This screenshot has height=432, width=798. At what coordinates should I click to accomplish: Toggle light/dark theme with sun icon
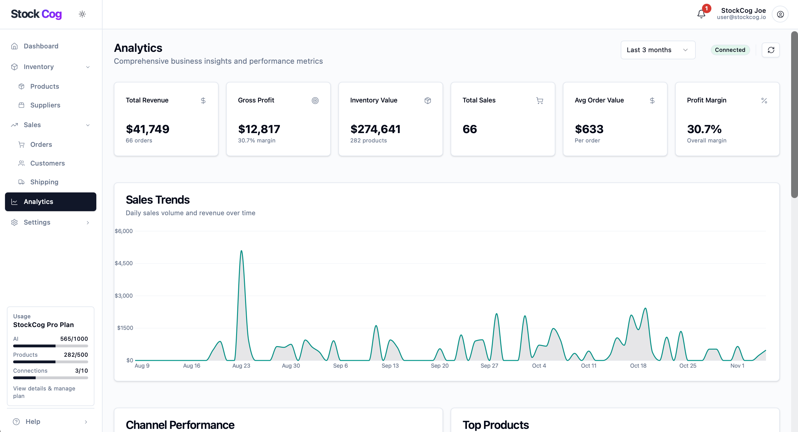click(82, 14)
